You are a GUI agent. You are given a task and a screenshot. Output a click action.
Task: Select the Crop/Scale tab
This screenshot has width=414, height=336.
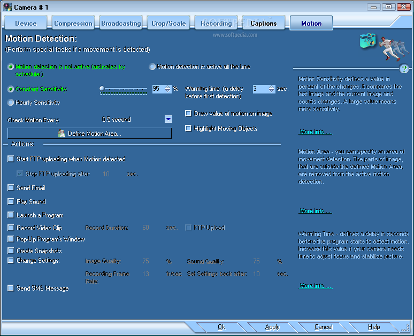168,23
